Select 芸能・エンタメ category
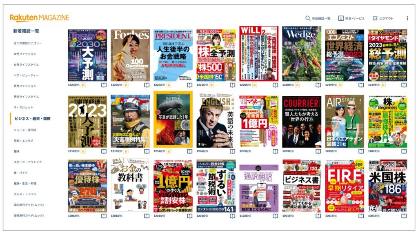The width and height of the screenshot is (418, 235). click(23, 141)
